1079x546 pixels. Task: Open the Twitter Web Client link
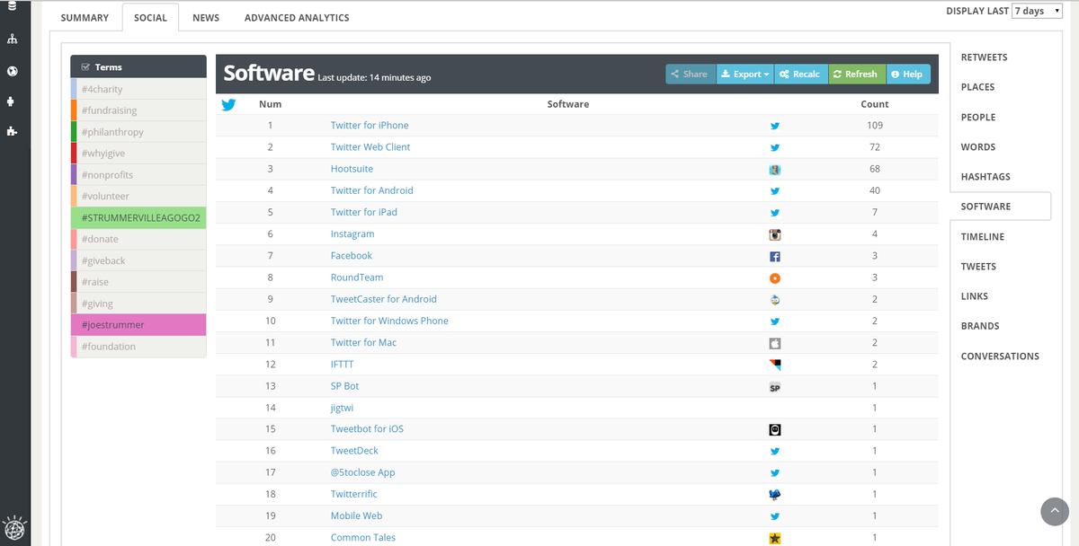(370, 147)
